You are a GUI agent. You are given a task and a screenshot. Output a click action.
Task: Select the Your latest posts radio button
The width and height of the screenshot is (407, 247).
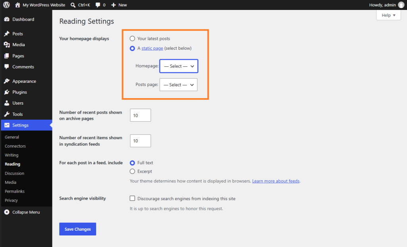tap(132, 39)
